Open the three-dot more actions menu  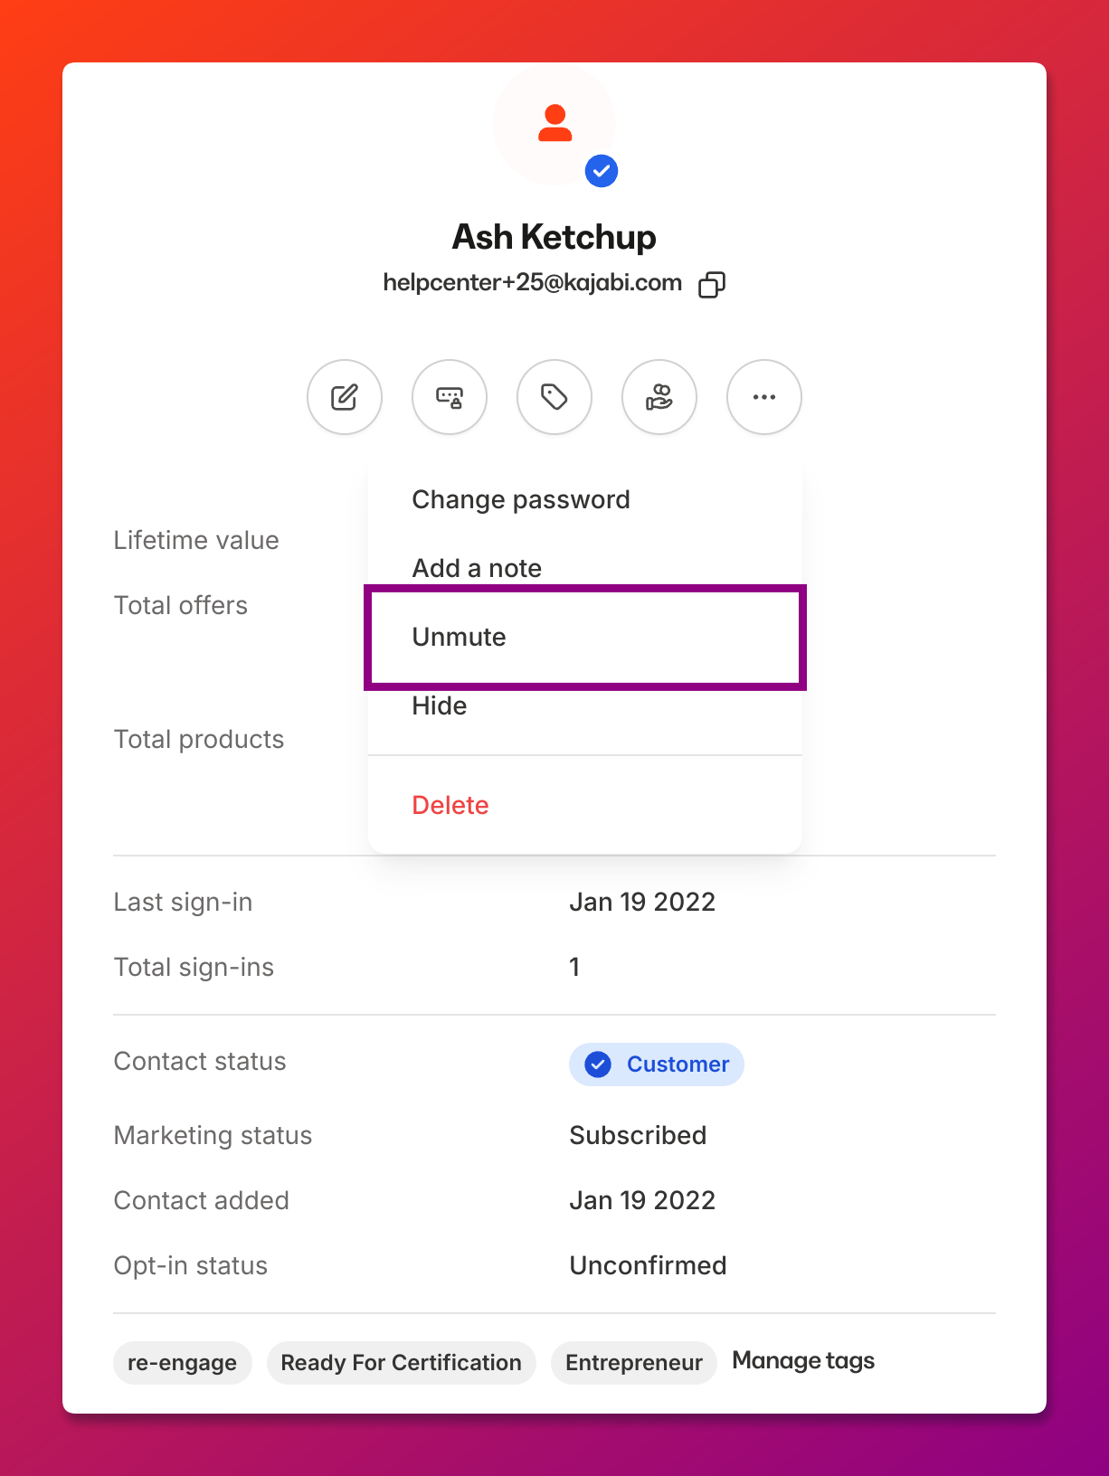764,397
